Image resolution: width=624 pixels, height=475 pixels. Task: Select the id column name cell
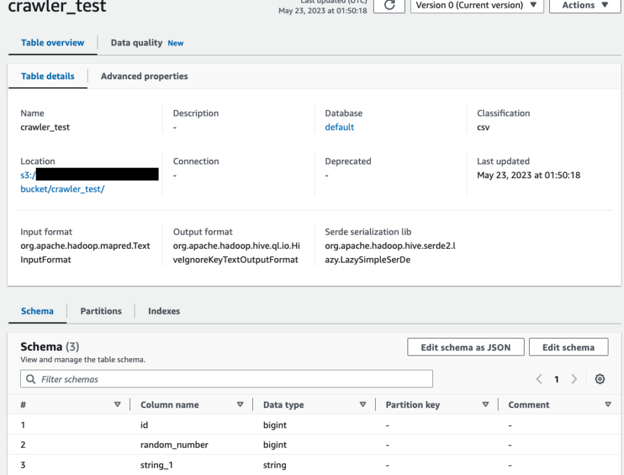(144, 425)
